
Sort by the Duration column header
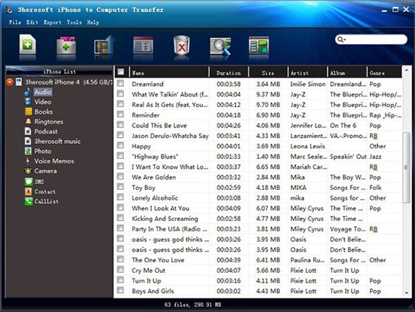[229, 72]
